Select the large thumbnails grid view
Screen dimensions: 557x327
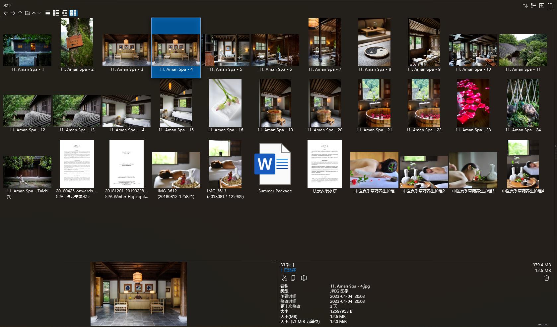tap(73, 13)
